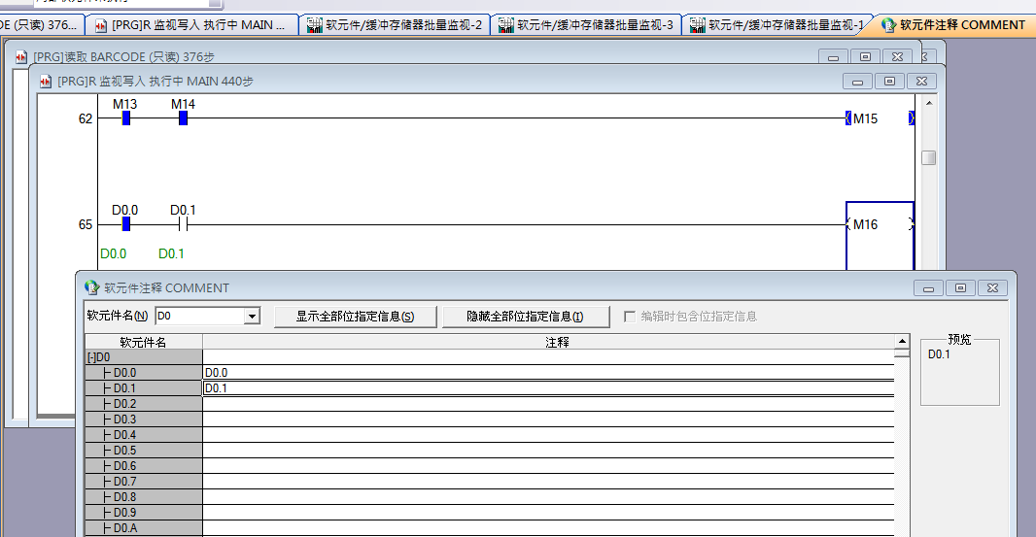This screenshot has width=1036, height=537.
Task: Collapse the D0 tree node
Action: click(91, 357)
